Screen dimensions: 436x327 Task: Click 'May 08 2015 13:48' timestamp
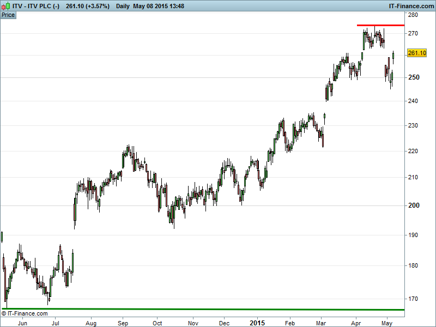tap(159, 6)
